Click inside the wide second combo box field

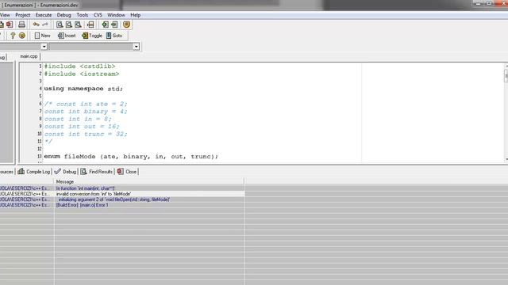(91, 47)
